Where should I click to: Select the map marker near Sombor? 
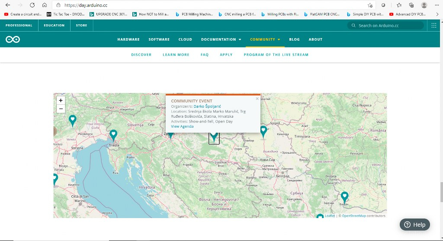pyautogui.click(x=263, y=132)
